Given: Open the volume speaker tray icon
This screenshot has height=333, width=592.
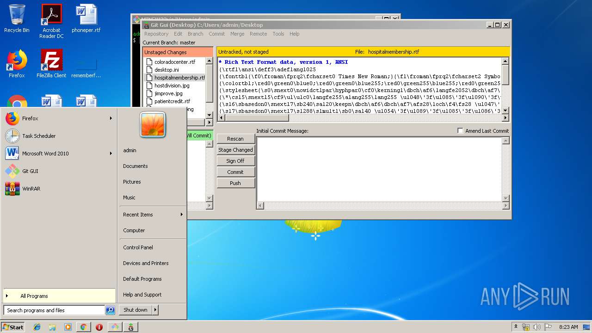Looking at the screenshot, I should [x=536, y=327].
